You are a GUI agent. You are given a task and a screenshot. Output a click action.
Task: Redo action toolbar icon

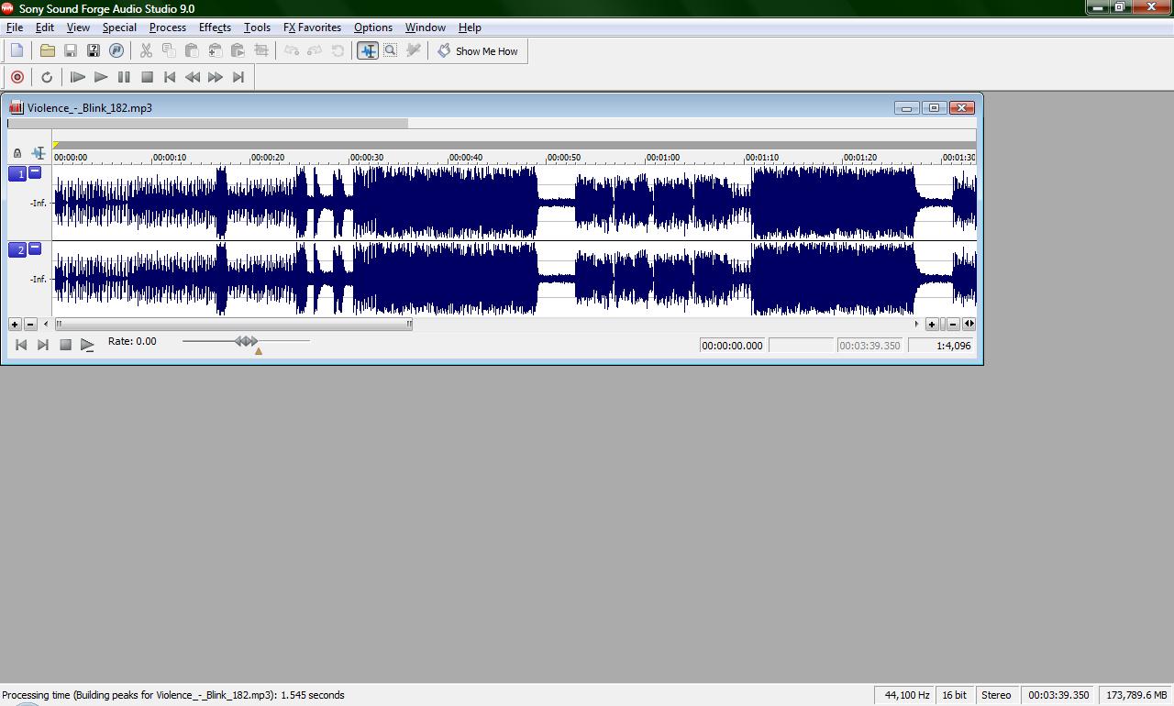[x=315, y=51]
